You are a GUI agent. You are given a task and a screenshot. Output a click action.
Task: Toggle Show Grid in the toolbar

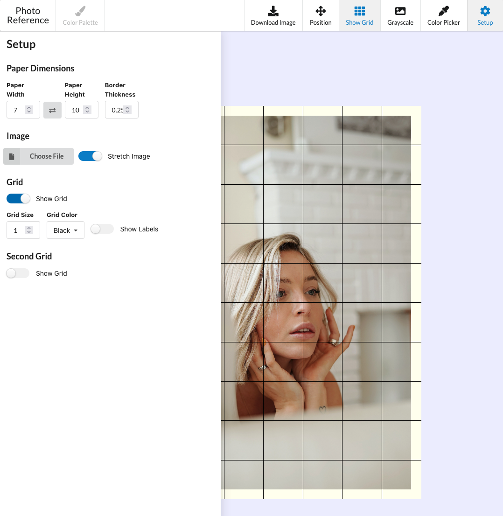(x=359, y=16)
